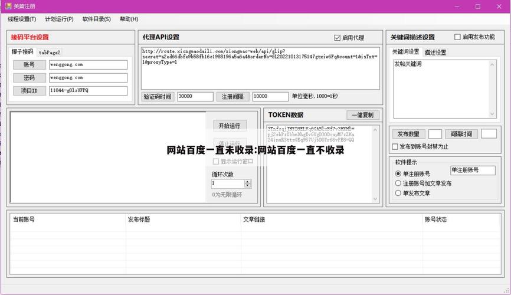Click TOKEN数据 scrollbar up arrow
Screen dimensions: 511x295
click(x=375, y=130)
